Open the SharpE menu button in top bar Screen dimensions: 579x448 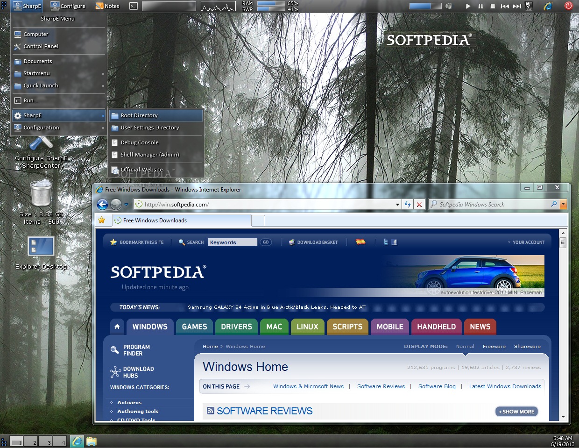tap(27, 6)
